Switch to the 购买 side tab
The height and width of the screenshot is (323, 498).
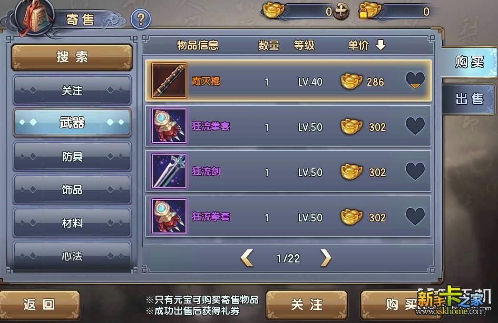tap(469, 62)
